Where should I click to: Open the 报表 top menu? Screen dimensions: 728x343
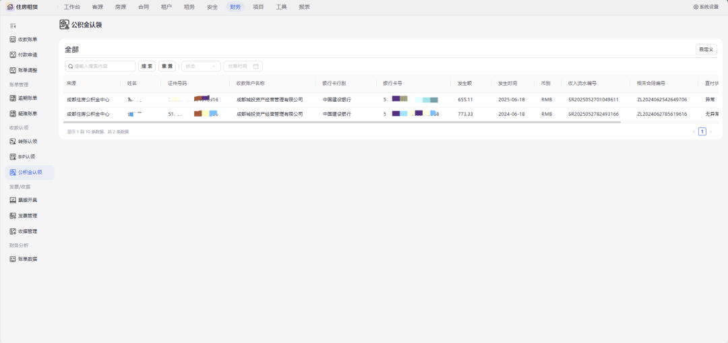[304, 7]
